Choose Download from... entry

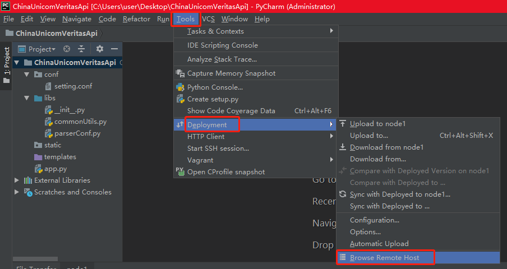(418, 159)
